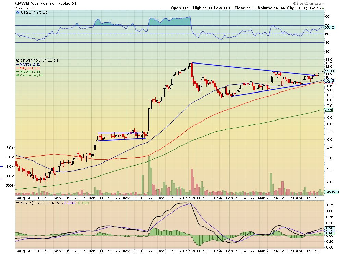Screen dimensions: 339x254
Task: Click the RSI(14) legend line icon
Action: pos(18,13)
